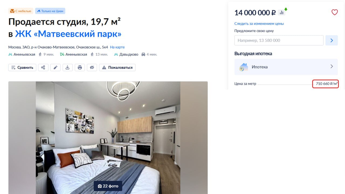Viewport: 345px width, 194px height.
Task: Click the price offer input field
Action: coord(279,40)
